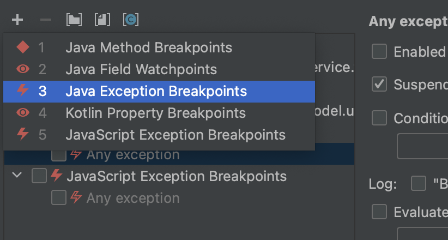Click the plus add breakpoint icon
Viewport: 448px width, 240px height.
coord(17,20)
